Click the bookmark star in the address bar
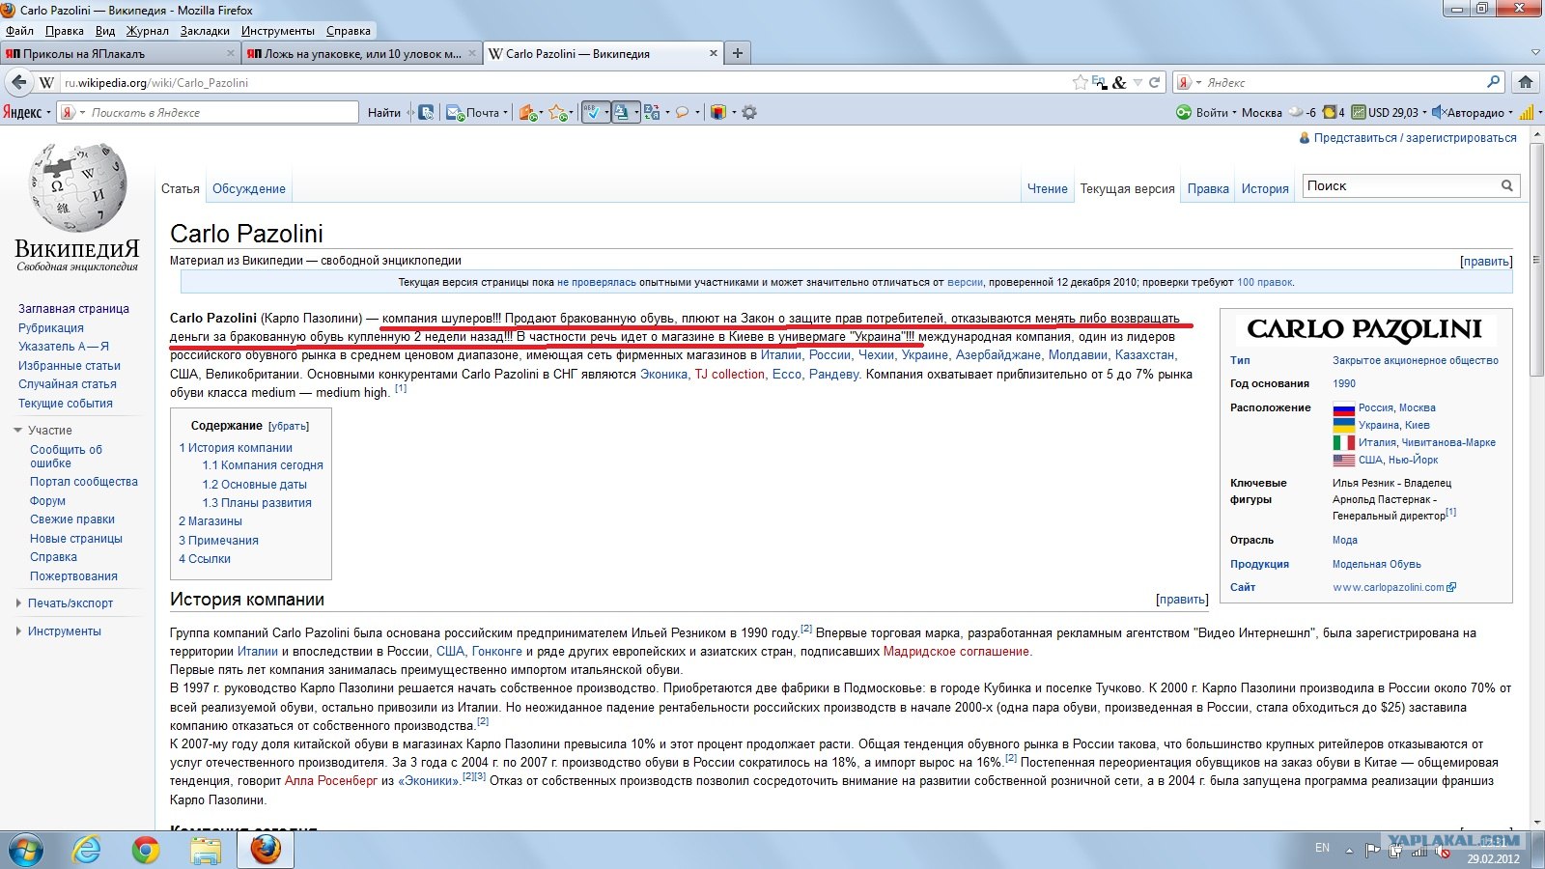The height and width of the screenshot is (869, 1545). pos(1080,82)
